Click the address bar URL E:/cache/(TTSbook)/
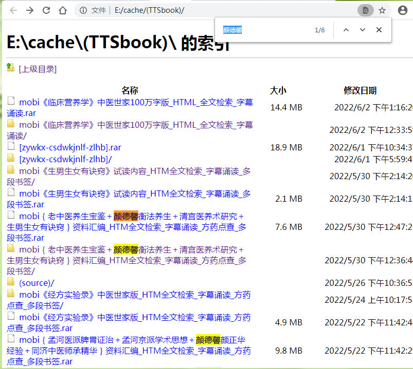The image size is (413, 369). point(149,10)
